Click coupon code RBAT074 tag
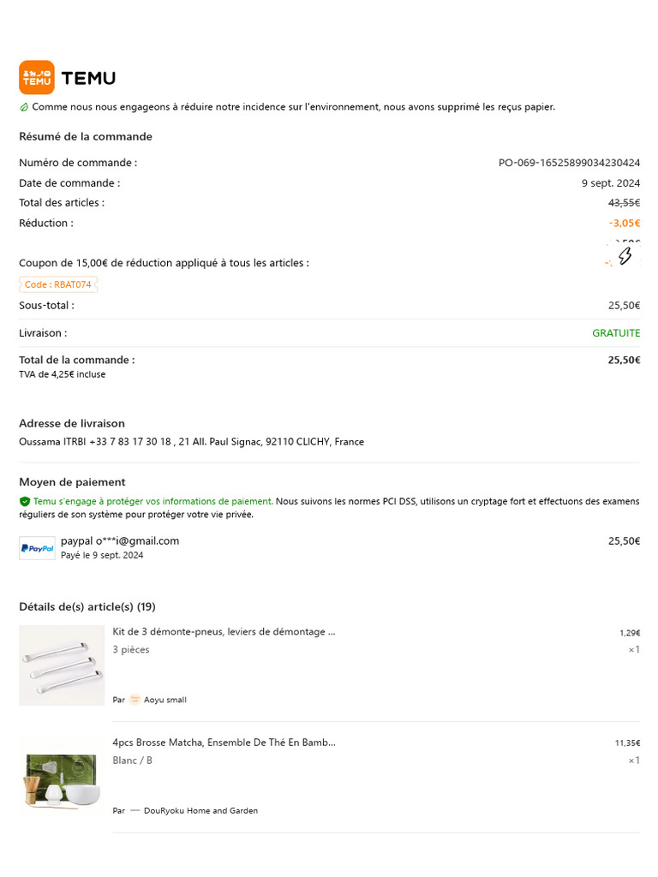Image resolution: width=658 pixels, height=877 pixels. (58, 284)
